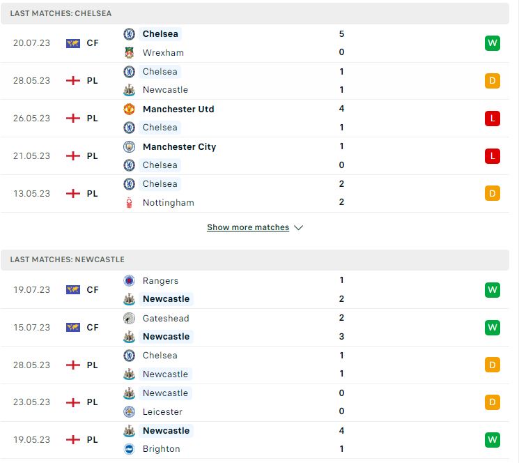Click the chevron next to Show more matches

pos(299,228)
